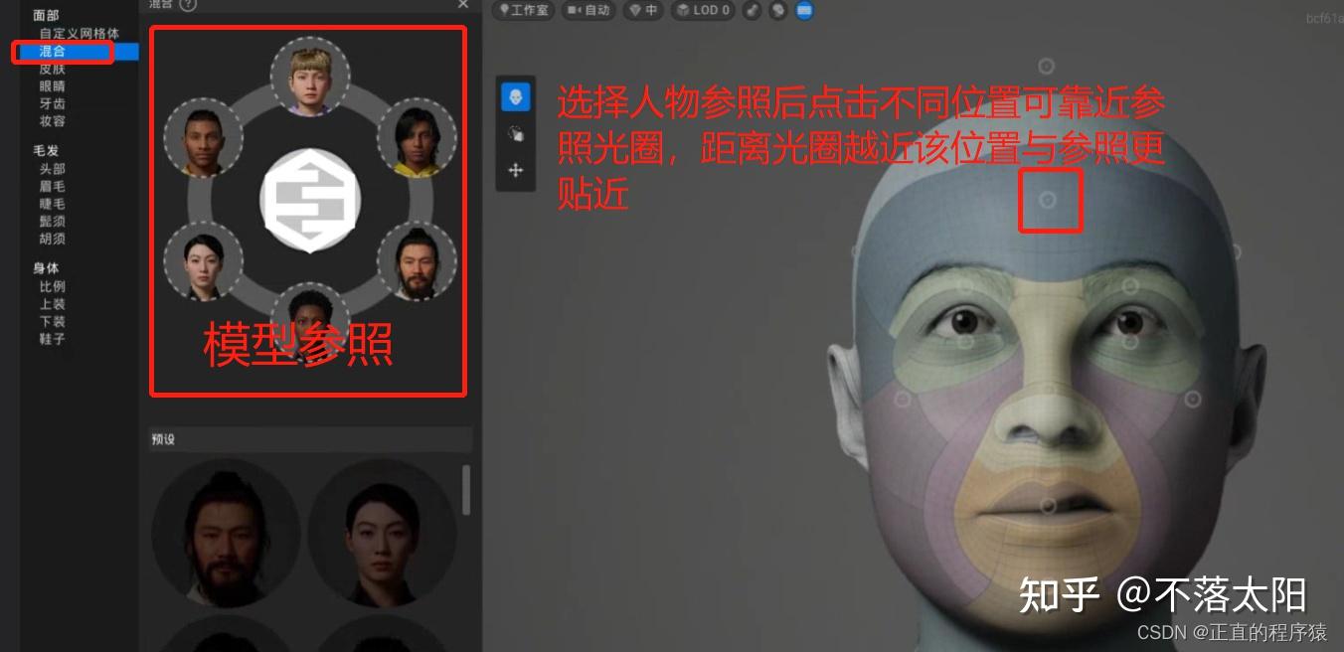Open the 下装 bottoms settings
Viewport: 1344px width, 652px height.
[x=53, y=321]
